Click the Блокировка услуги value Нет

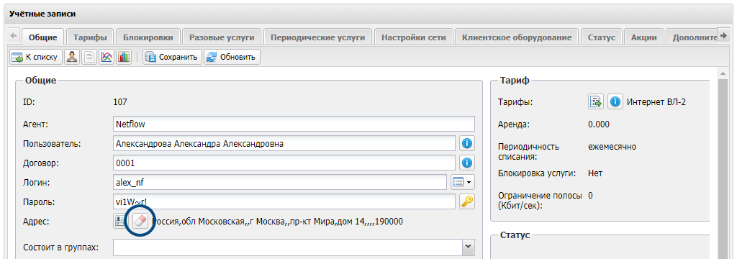(x=595, y=173)
